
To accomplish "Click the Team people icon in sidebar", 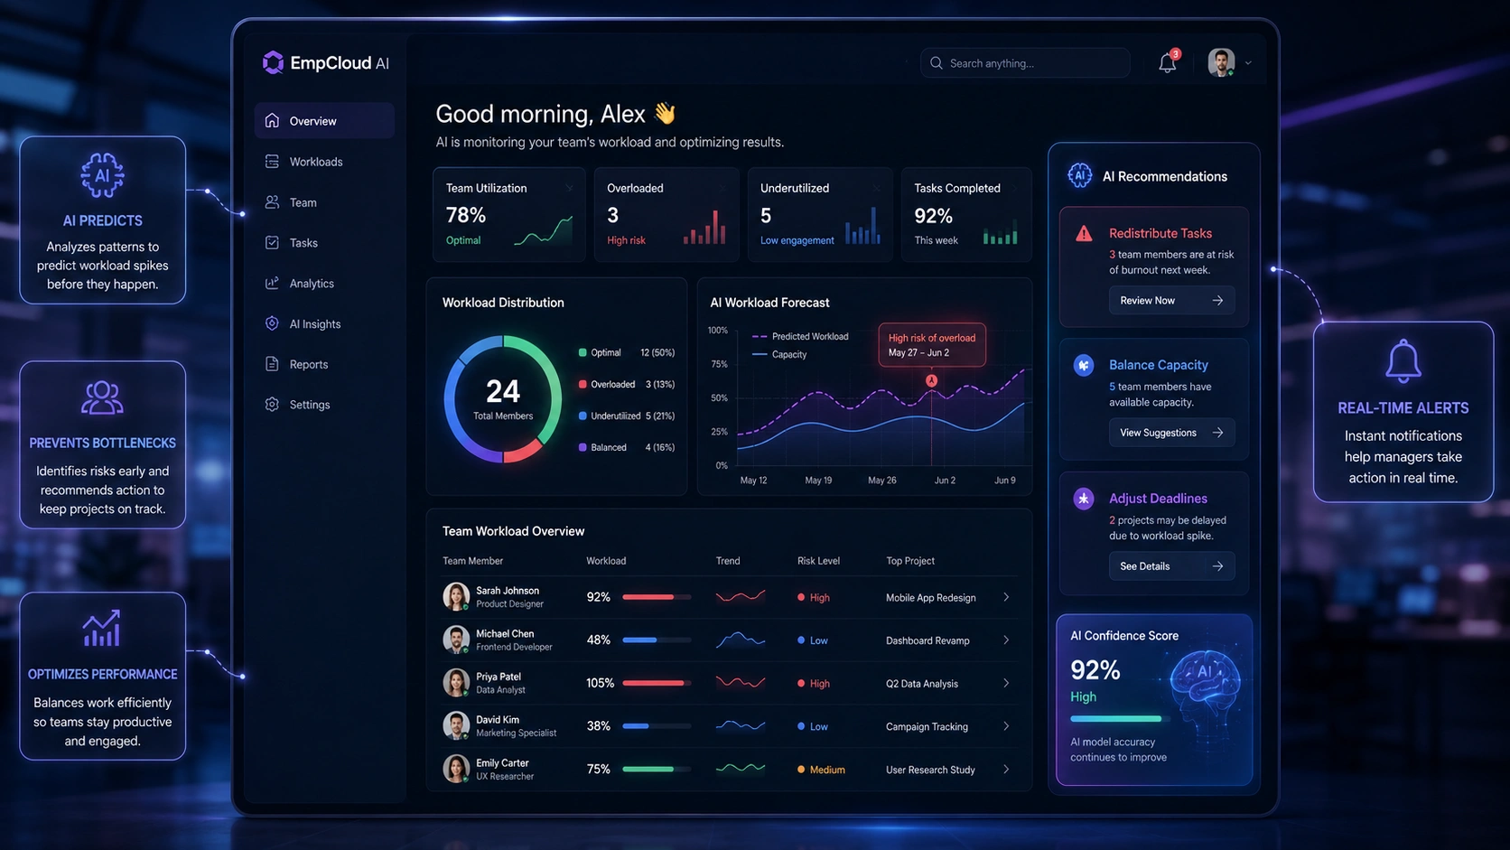I will tap(272, 202).
